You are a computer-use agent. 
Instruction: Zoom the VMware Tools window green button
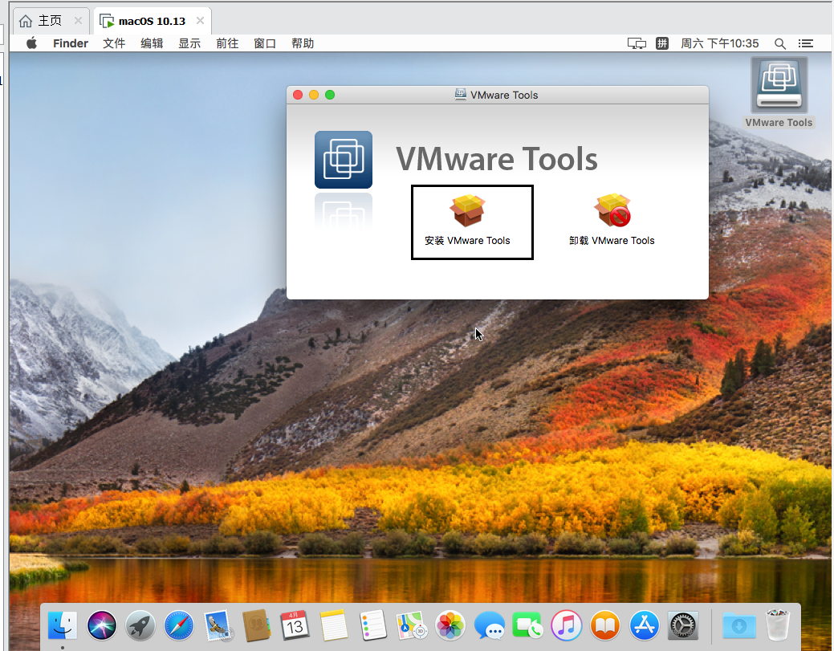point(330,95)
